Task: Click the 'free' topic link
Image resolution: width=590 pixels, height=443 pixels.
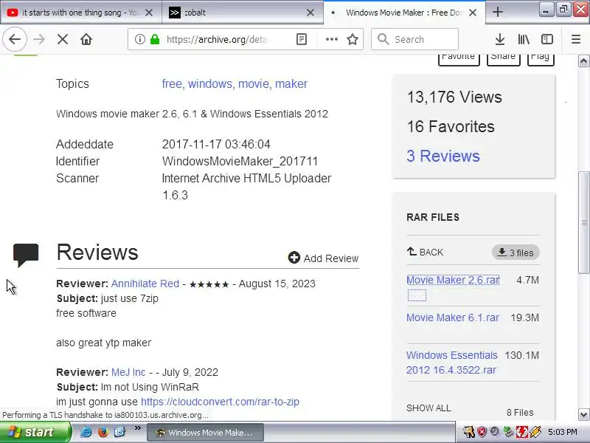Action: click(x=172, y=83)
